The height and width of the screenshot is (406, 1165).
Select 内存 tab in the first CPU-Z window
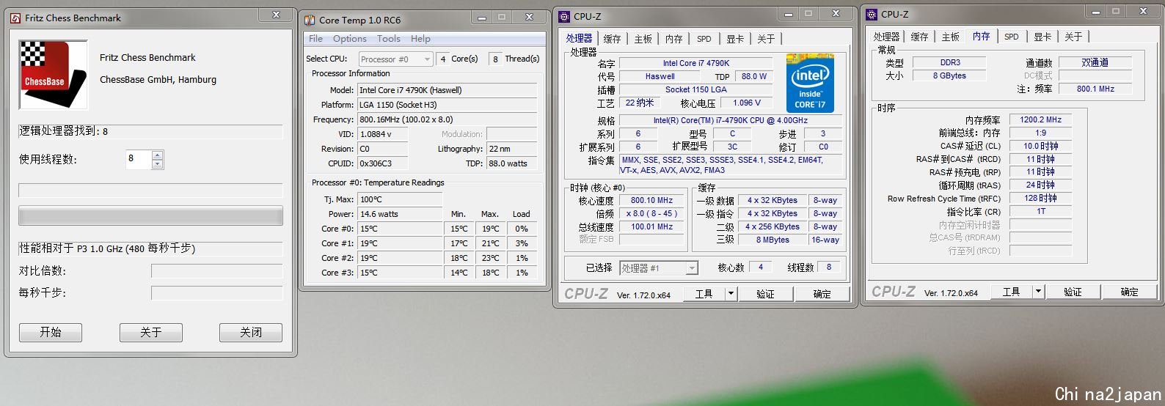pyautogui.click(x=674, y=39)
